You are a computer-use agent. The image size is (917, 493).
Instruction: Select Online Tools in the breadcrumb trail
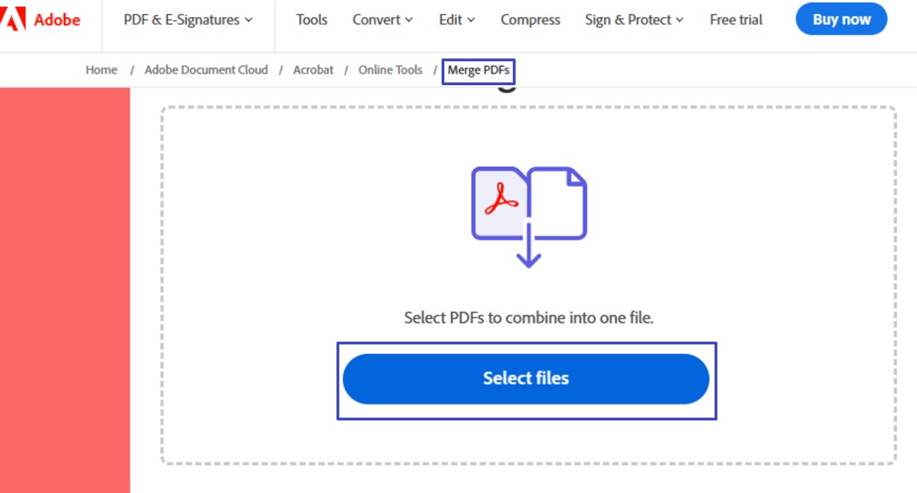click(x=390, y=70)
